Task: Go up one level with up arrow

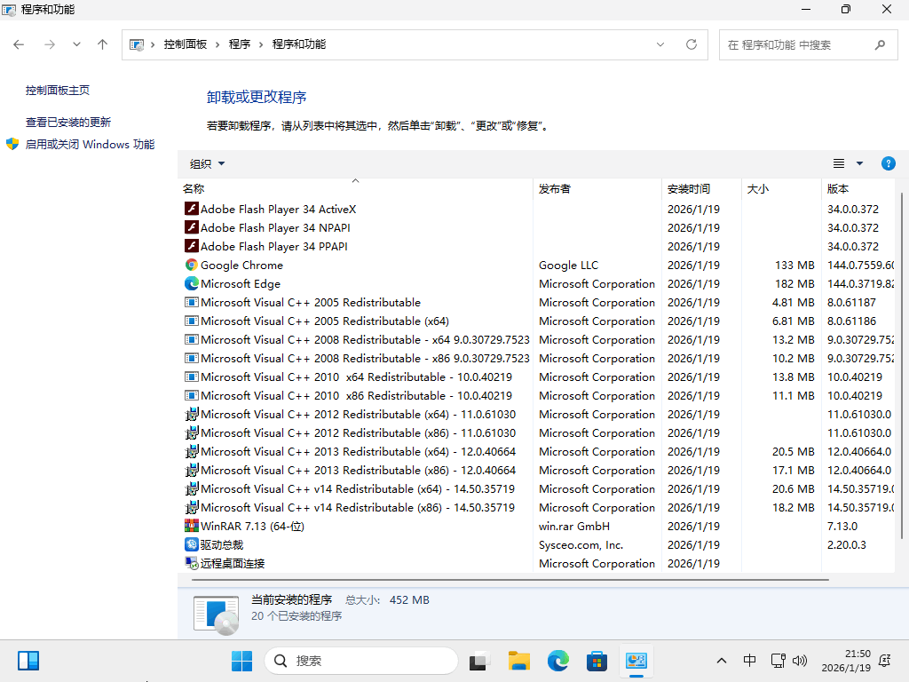Action: (x=103, y=44)
